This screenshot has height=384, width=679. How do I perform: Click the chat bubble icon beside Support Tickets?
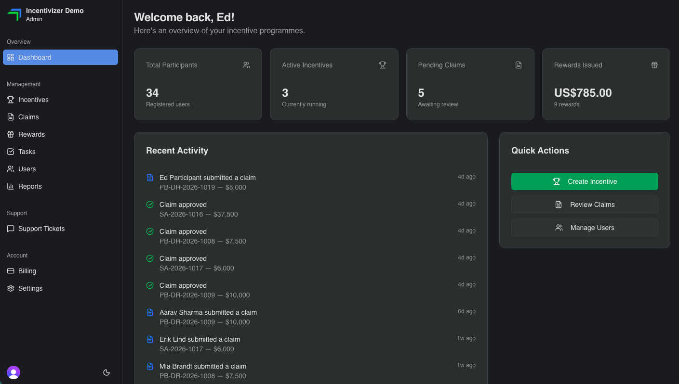tap(11, 229)
